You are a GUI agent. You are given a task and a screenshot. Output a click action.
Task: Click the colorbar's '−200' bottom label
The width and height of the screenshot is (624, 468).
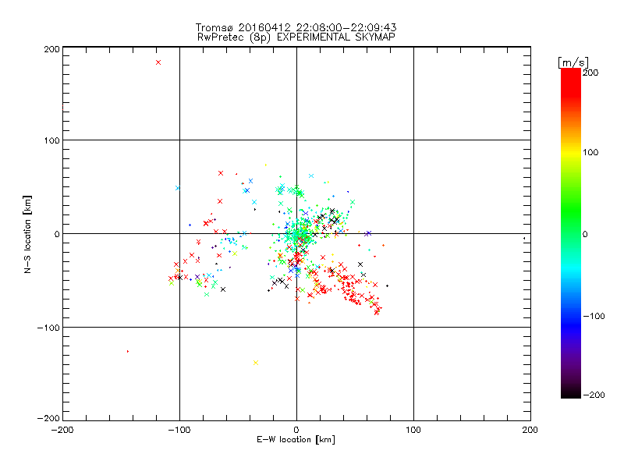(x=594, y=395)
